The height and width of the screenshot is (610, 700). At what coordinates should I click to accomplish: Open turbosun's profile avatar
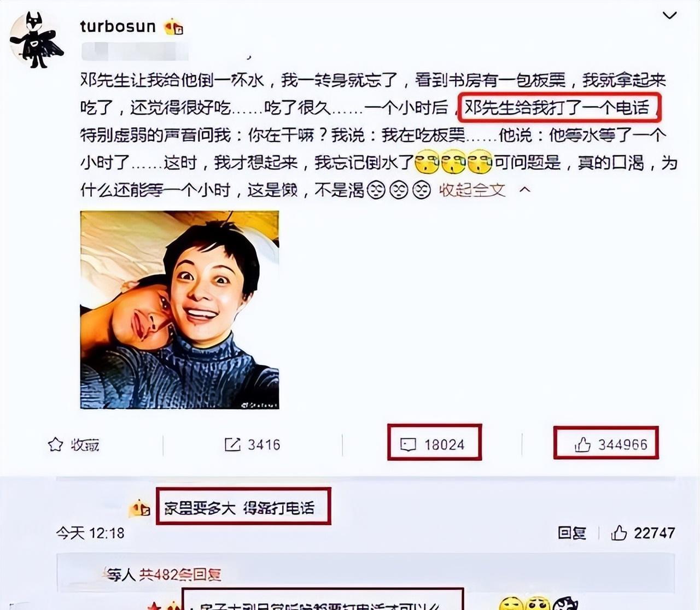[x=37, y=40]
